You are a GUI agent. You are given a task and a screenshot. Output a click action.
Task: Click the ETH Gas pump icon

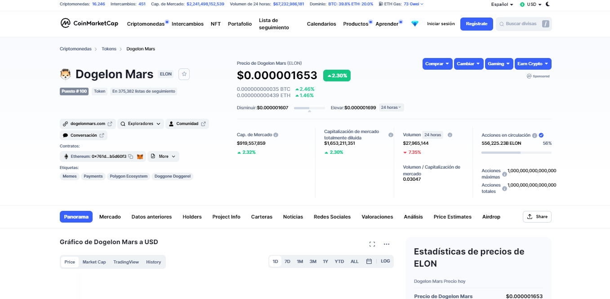coord(381,4)
